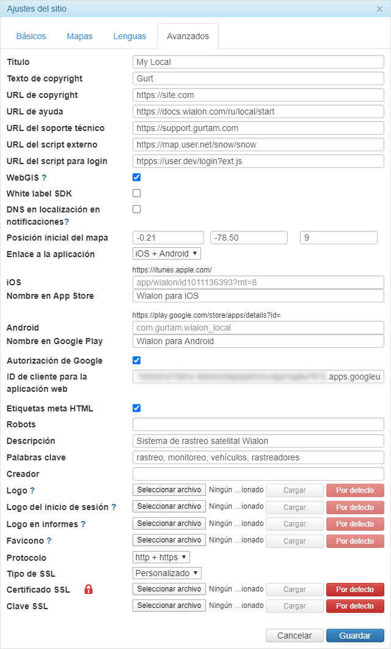
Task: Uncheck the WebGIS checkbox
Action: click(137, 178)
